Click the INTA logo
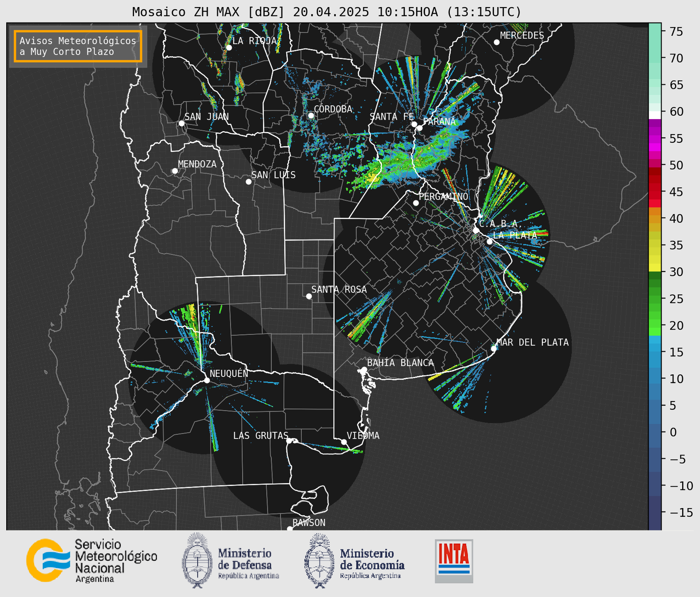 click(454, 561)
